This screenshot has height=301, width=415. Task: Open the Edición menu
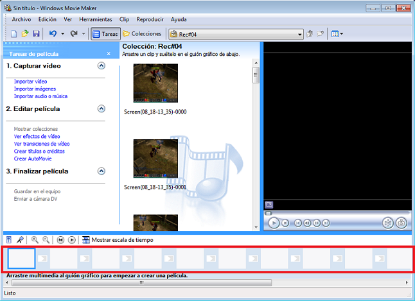tap(48, 19)
